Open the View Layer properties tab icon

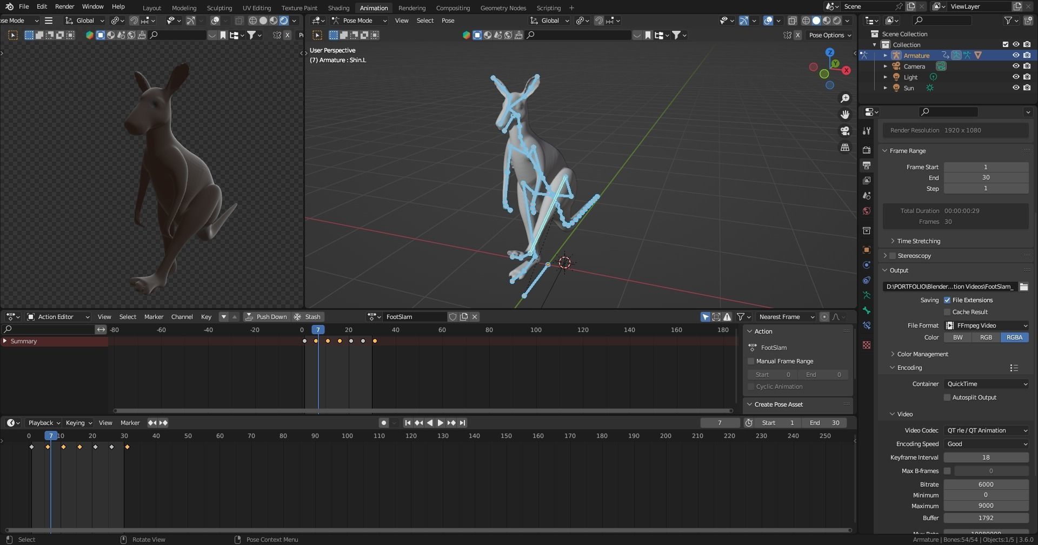[867, 180]
